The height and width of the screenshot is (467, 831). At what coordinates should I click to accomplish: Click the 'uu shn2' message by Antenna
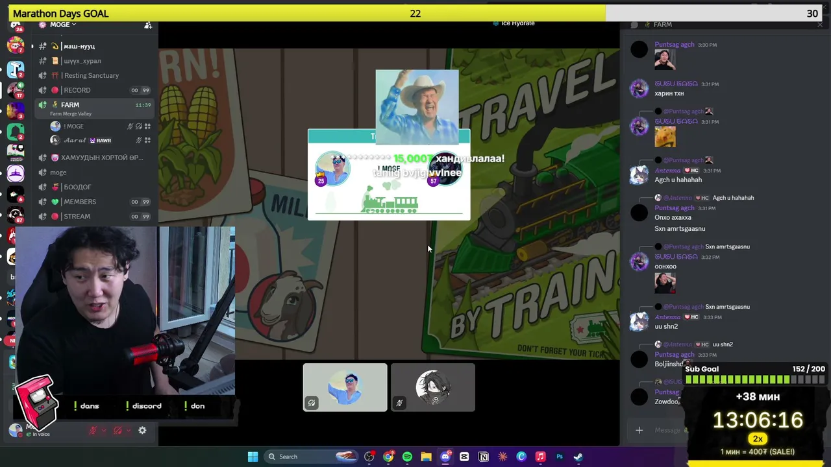coord(666,326)
